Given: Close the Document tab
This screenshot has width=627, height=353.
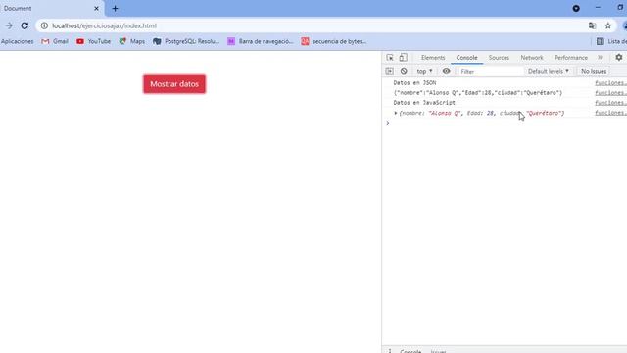Looking at the screenshot, I should [x=96, y=8].
